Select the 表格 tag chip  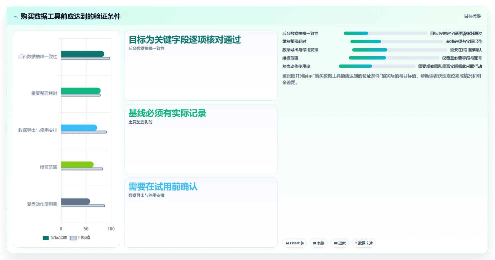318,243
